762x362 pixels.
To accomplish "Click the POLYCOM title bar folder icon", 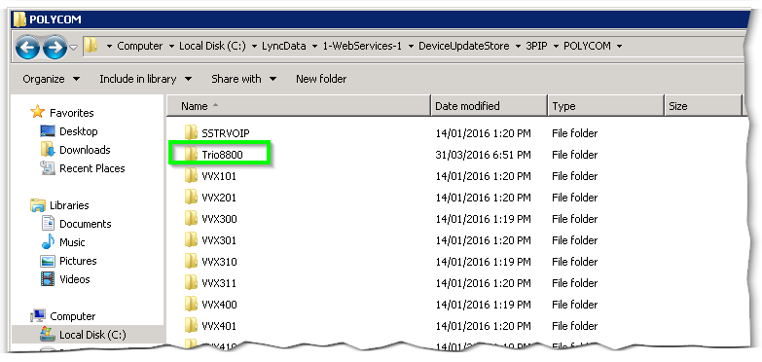I will [x=19, y=19].
